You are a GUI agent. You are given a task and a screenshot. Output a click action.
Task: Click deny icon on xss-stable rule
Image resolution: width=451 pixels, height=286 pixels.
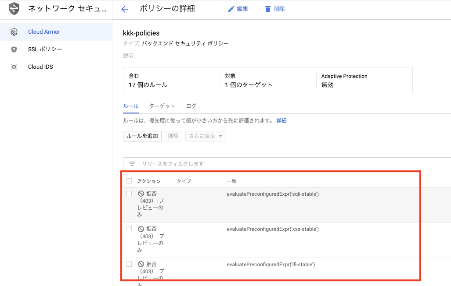(141, 229)
